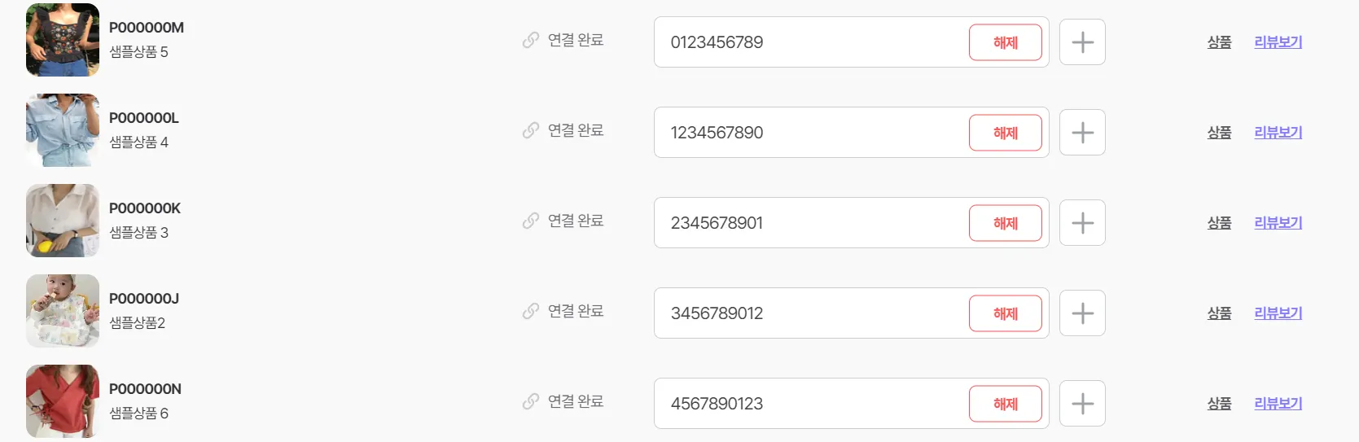The image size is (1359, 442).
Task: Open 리뷰보기 for 샘플상품 4
Action: coord(1278,133)
